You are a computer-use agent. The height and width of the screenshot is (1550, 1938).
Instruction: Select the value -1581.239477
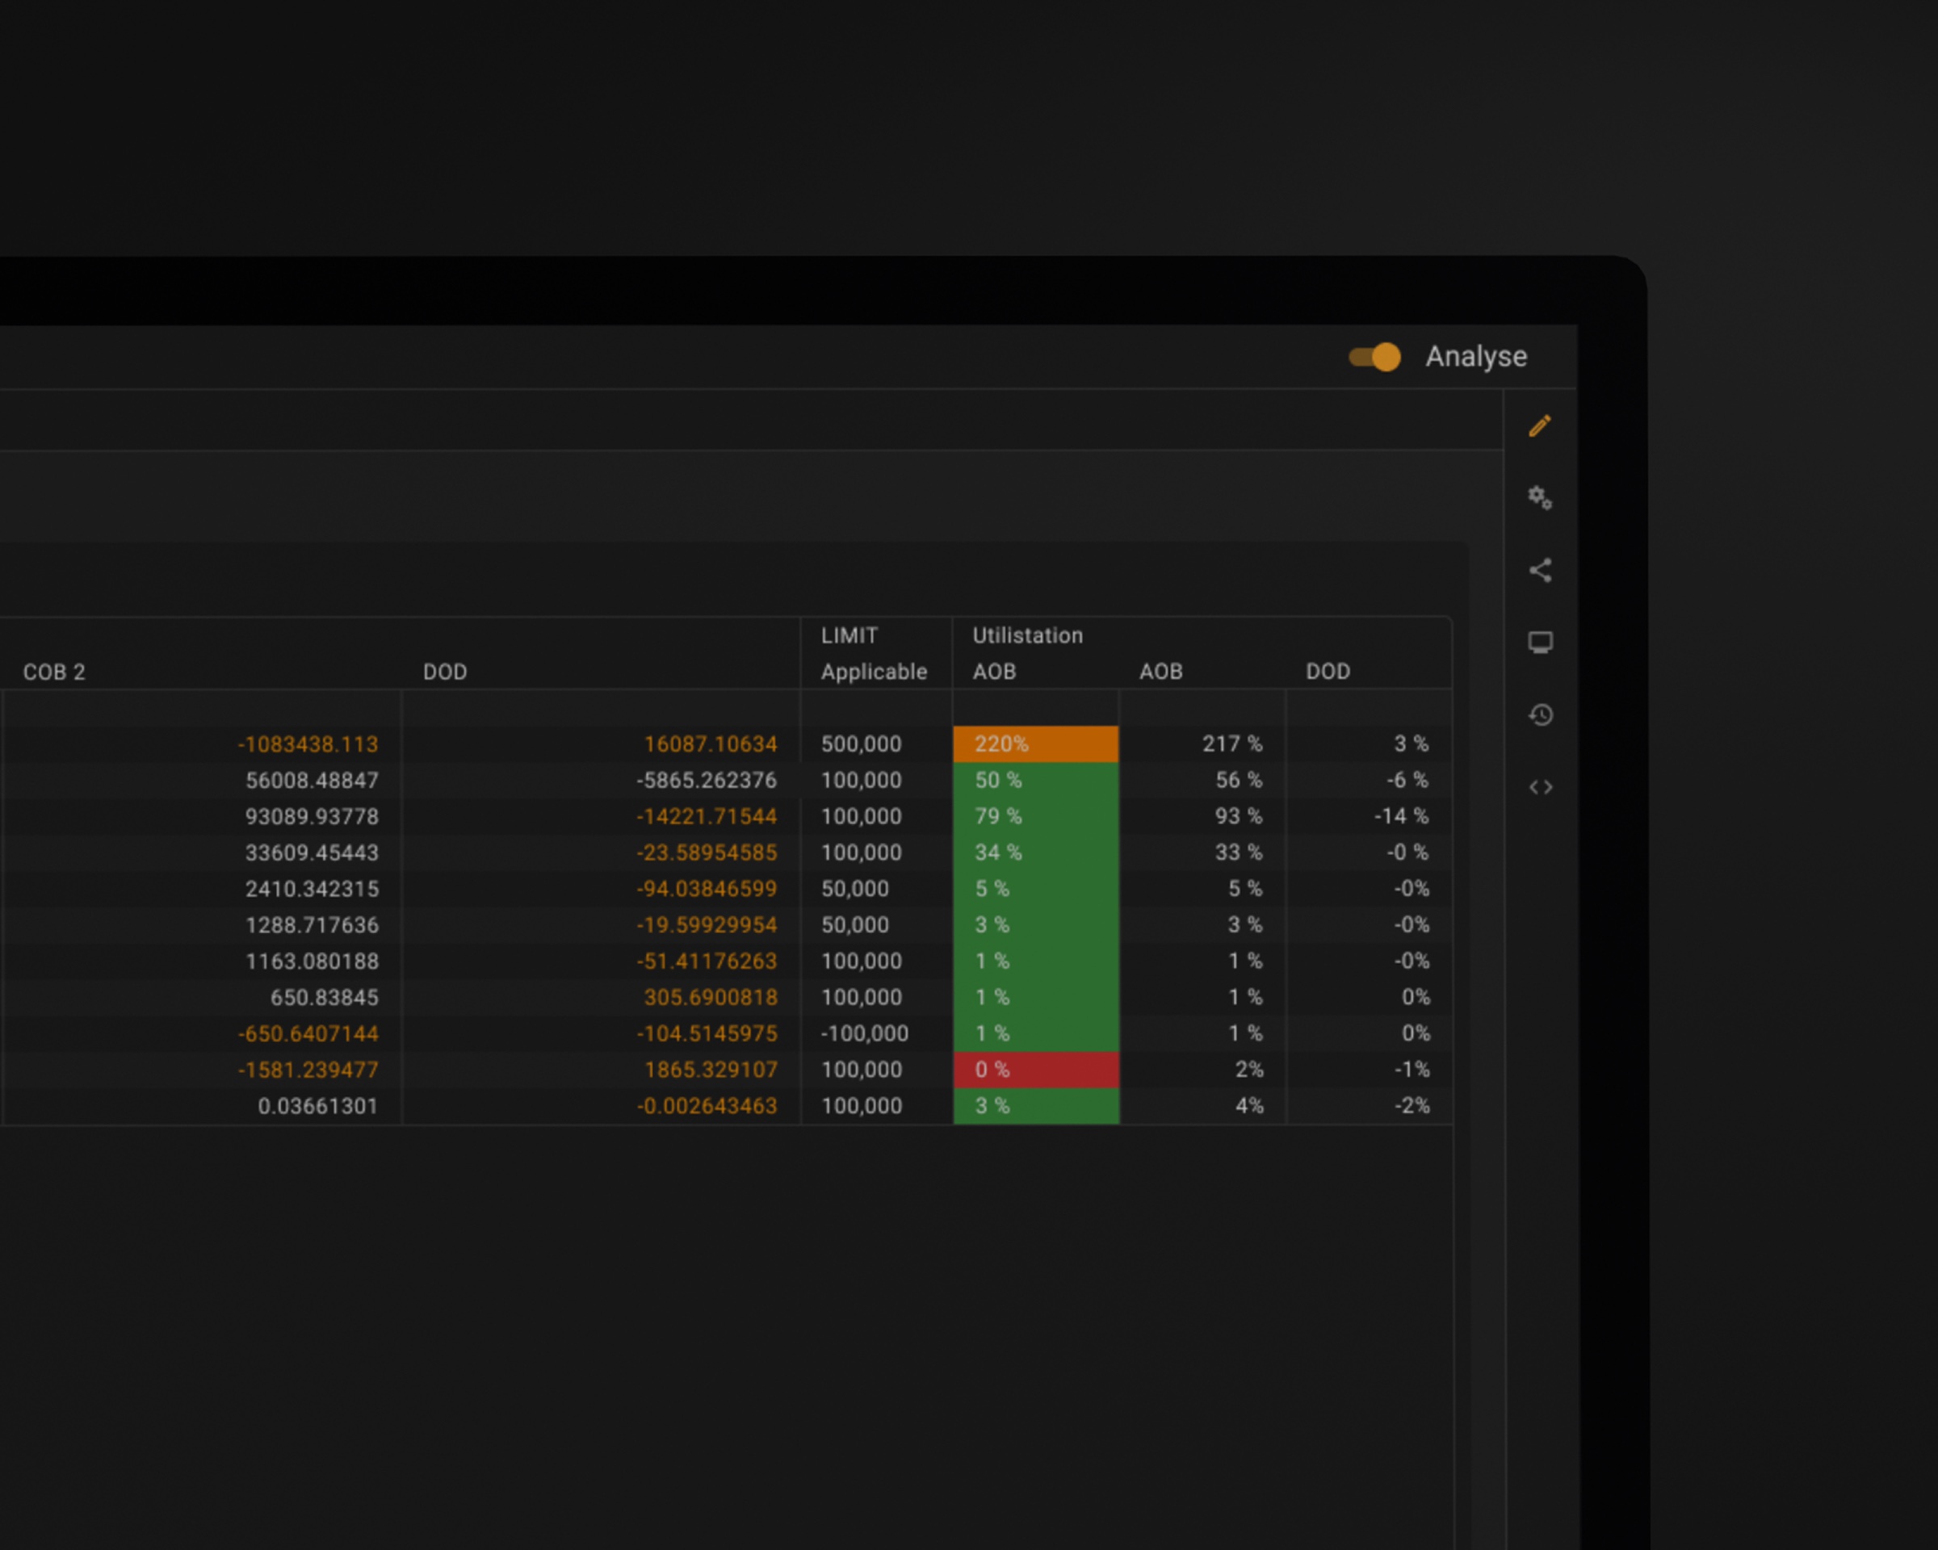tap(308, 1070)
